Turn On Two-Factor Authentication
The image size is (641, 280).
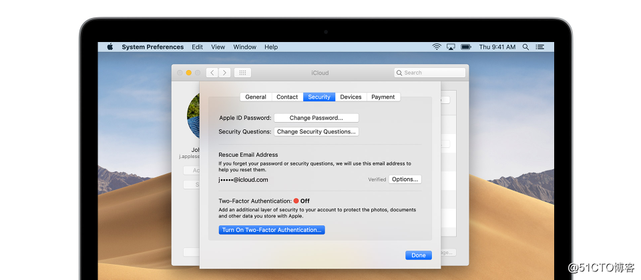tap(272, 230)
